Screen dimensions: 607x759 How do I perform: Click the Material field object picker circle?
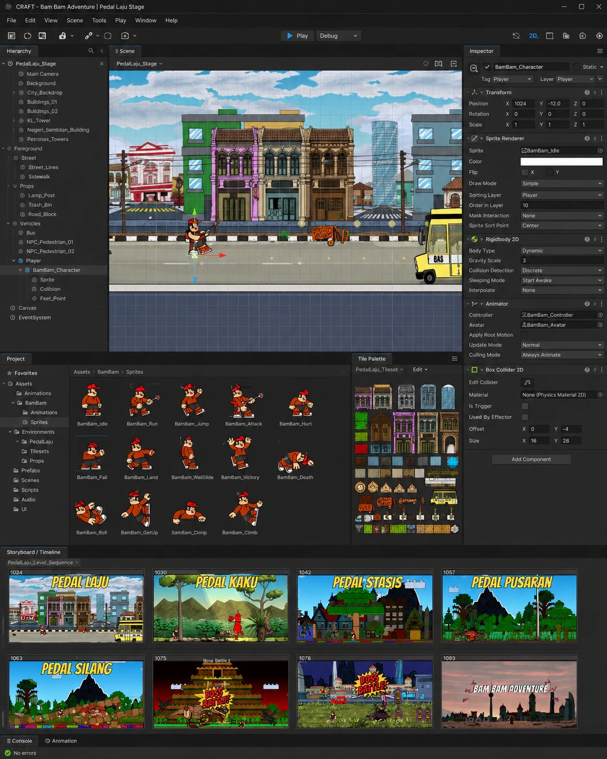(600, 395)
